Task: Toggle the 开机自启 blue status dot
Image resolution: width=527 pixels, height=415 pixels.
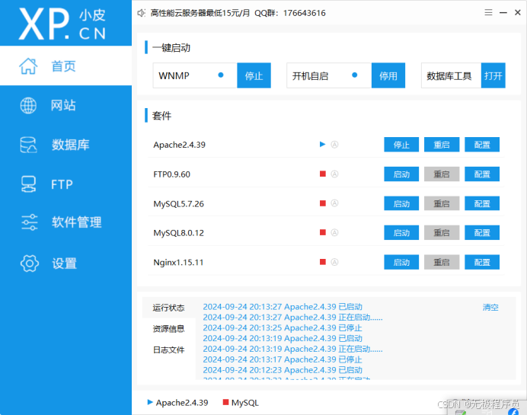Action: 355,75
